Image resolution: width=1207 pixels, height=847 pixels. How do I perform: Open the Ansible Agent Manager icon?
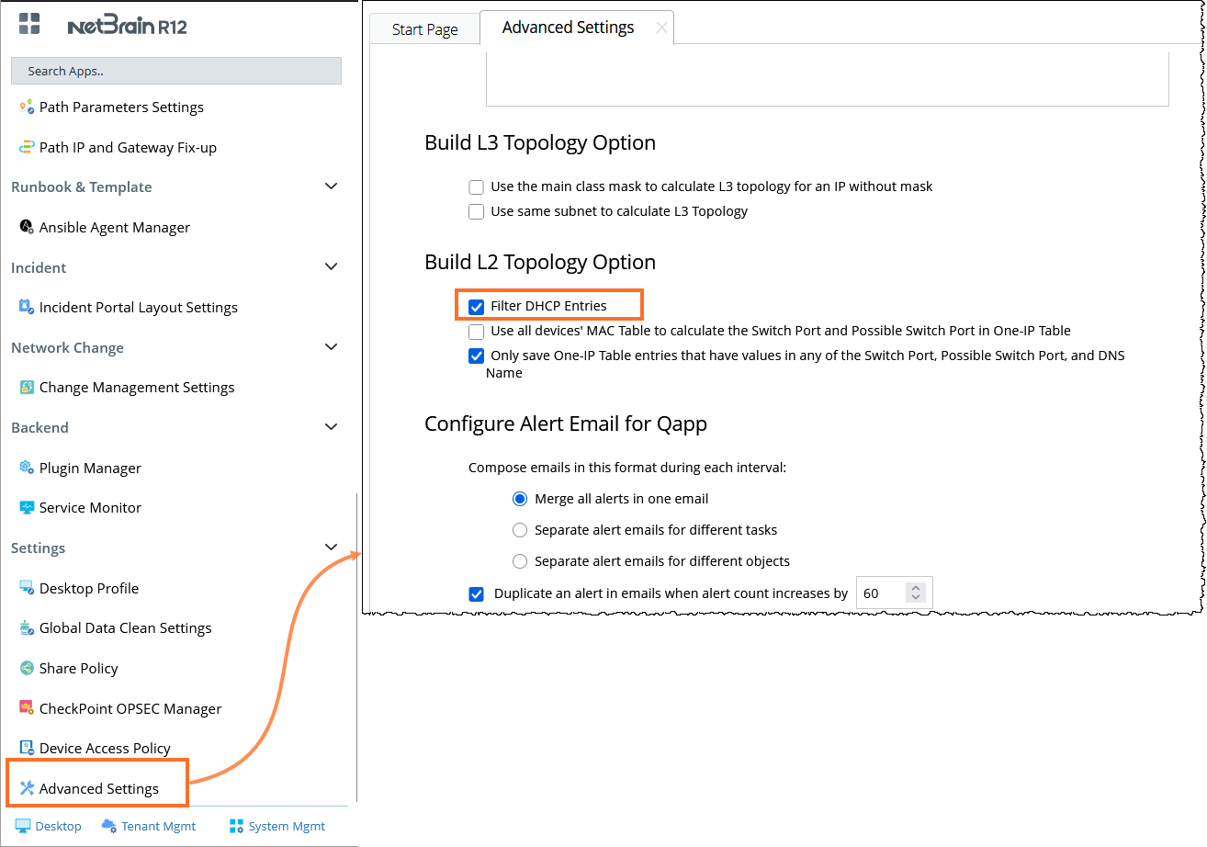click(27, 227)
